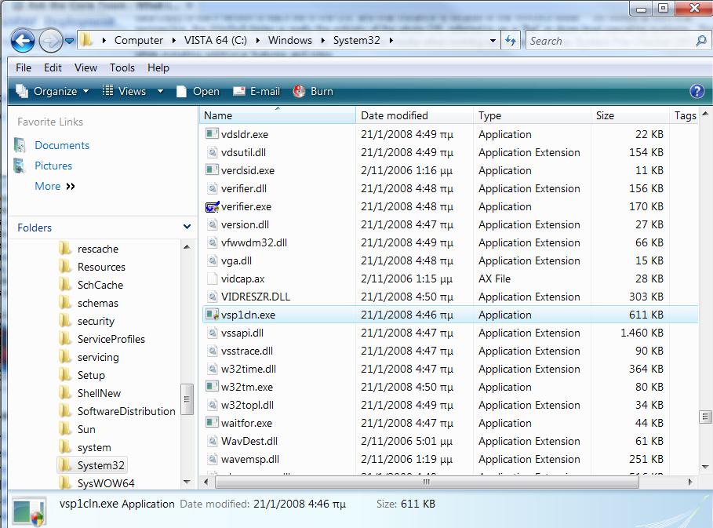This screenshot has width=713, height=528.
Task: Click verclsid.exe file icon
Action: pyautogui.click(x=212, y=170)
